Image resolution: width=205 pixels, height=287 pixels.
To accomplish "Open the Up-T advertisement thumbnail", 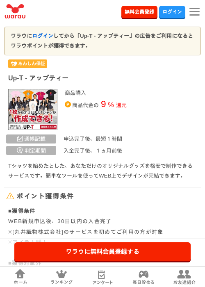I will pyautogui.click(x=33, y=109).
